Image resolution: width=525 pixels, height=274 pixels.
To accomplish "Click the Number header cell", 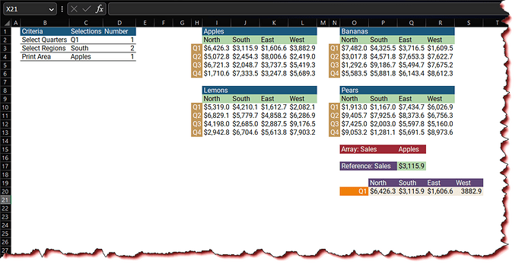I will (119, 31).
